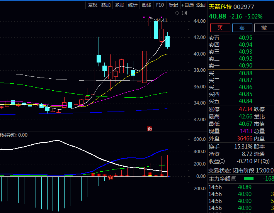
Task: Click the 标记 mark stock option
Action: 174,5
